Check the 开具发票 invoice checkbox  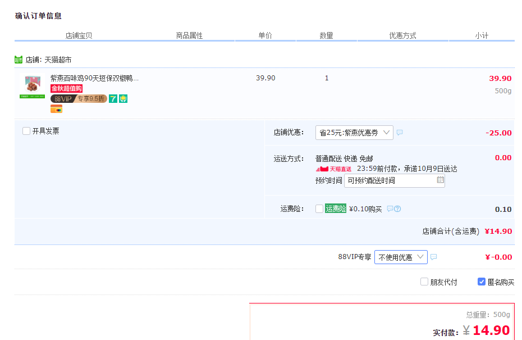(26, 131)
